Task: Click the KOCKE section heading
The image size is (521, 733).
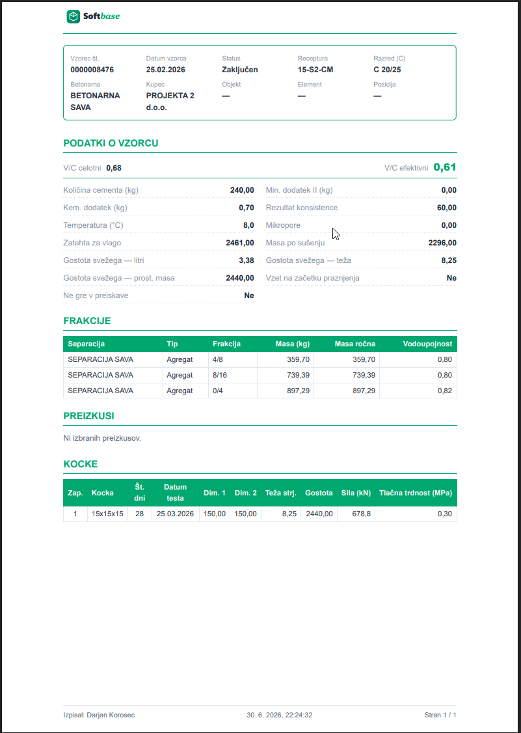Action: click(x=81, y=464)
